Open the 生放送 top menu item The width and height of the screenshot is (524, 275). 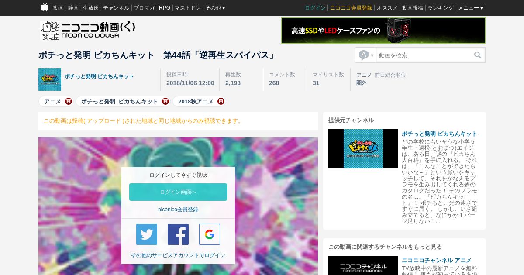(91, 8)
